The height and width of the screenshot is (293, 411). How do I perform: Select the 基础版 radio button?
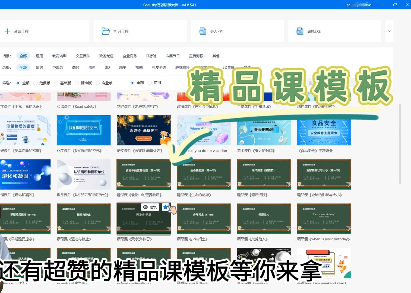[56, 83]
